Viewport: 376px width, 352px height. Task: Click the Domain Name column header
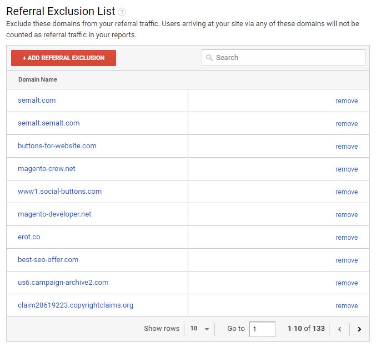(x=38, y=79)
